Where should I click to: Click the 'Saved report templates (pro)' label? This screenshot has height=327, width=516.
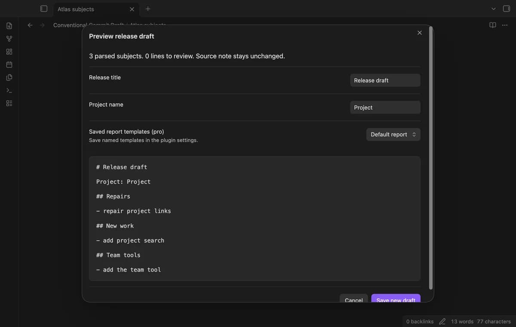pos(126,132)
